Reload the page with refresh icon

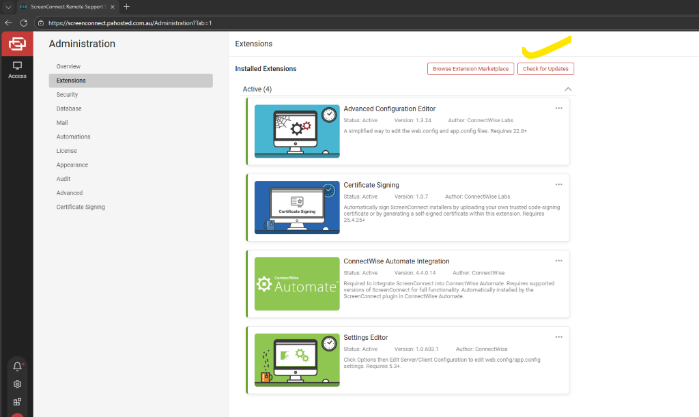[x=24, y=23]
